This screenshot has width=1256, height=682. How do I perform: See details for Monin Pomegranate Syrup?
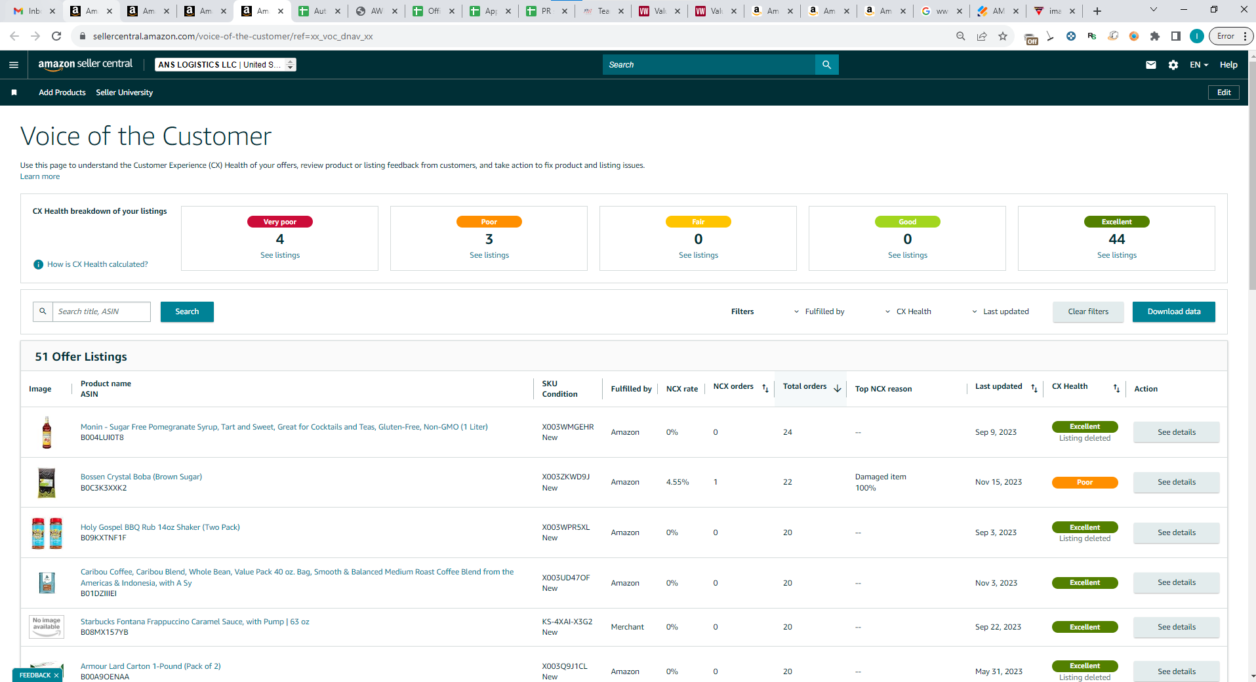tap(1177, 432)
